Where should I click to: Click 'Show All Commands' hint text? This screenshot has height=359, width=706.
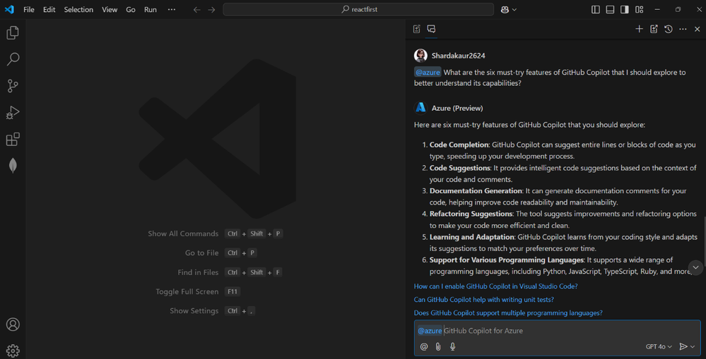coord(183,233)
